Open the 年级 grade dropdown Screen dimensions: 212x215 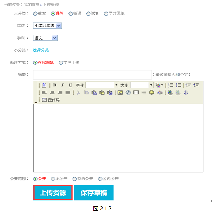click(47, 25)
